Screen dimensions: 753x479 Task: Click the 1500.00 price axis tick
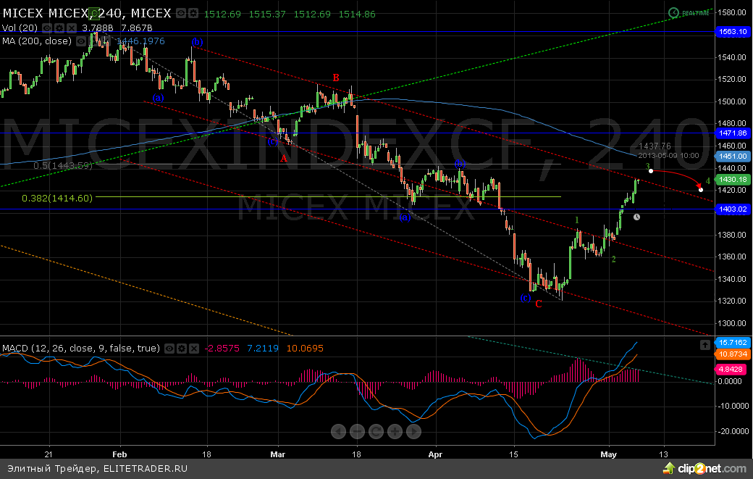732,101
